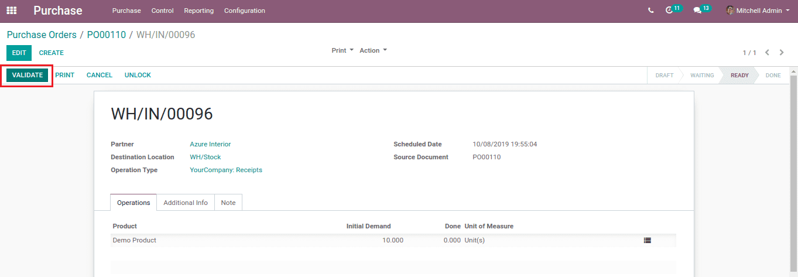Click the 10.000 initial demand value
798x277 pixels.
pos(393,240)
